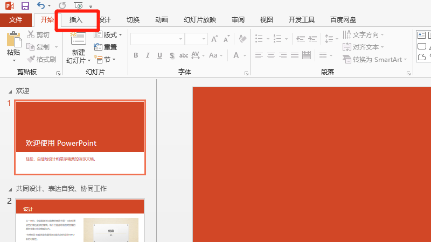This screenshot has width=431, height=242.
Task: Open the 插入 ribbon tab
Action: (76, 20)
